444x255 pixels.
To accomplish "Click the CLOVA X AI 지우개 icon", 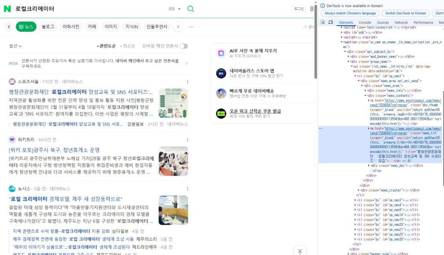I will click(221, 53).
